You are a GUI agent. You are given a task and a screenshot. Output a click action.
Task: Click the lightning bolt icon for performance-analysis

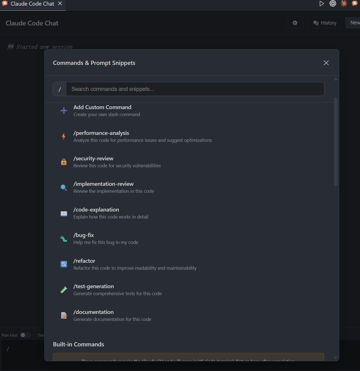tap(64, 136)
